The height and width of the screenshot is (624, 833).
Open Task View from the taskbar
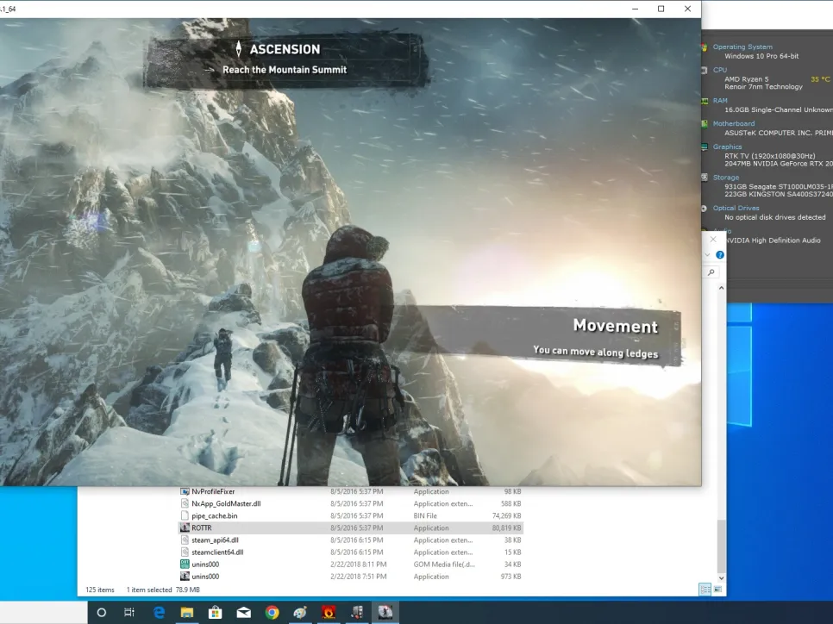(x=129, y=612)
